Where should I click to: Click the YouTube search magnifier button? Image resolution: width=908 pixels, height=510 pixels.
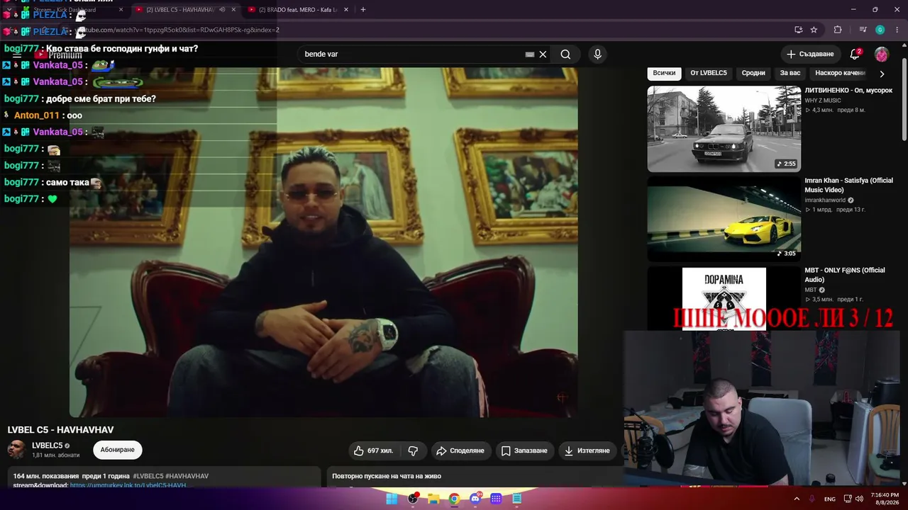coord(565,55)
